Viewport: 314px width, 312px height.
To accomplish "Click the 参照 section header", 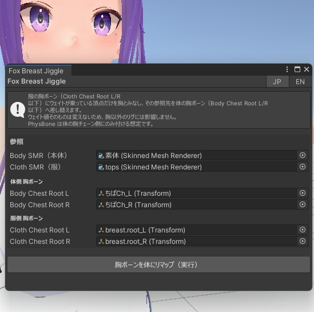I will coord(17,142).
